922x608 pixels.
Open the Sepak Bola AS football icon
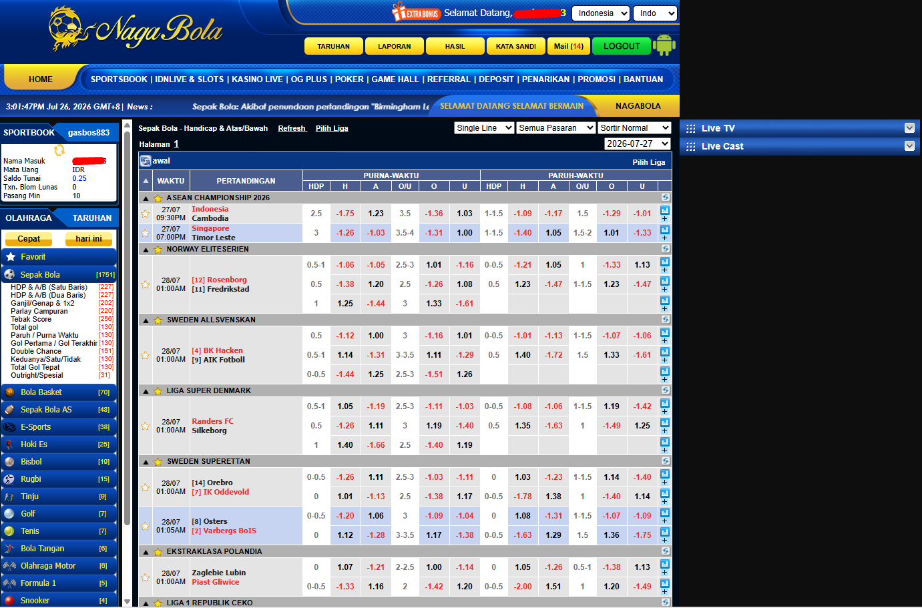point(9,410)
